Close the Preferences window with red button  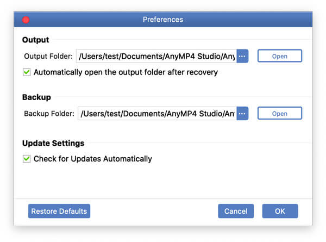(x=26, y=20)
